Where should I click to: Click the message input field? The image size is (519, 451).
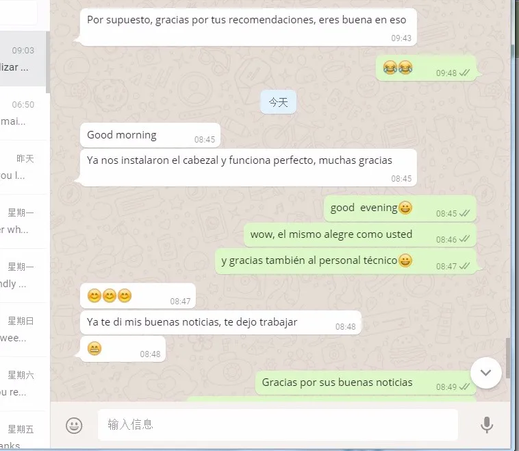[x=278, y=424]
